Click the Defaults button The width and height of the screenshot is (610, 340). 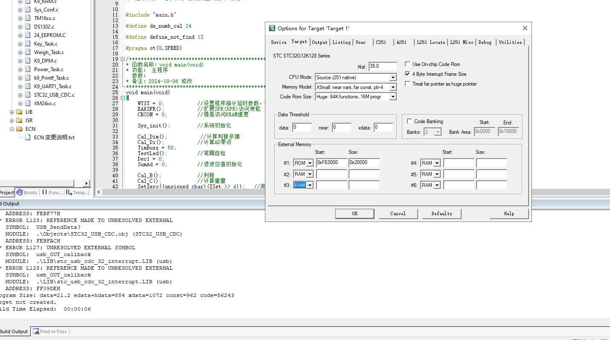point(442,213)
